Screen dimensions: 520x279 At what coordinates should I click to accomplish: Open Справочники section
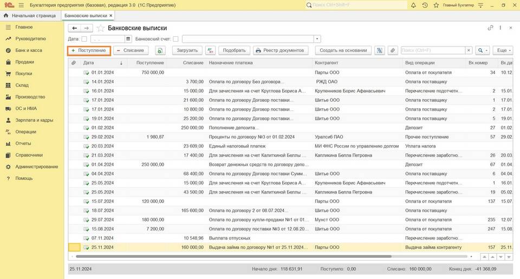tap(29, 155)
